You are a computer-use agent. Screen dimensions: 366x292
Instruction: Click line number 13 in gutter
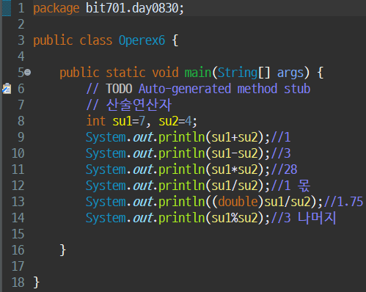point(18,202)
